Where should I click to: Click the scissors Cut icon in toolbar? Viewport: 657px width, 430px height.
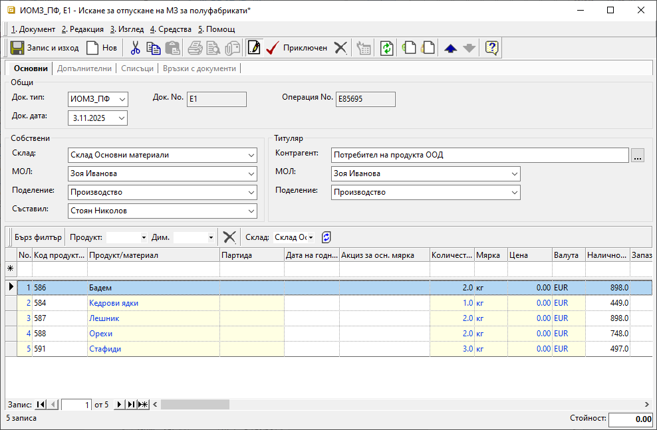point(135,48)
